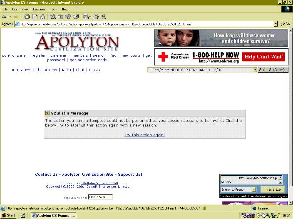Expand the NPDI TOP TEN news dropdown
Viewport: 293px width, 219px height.
[x=255, y=70]
